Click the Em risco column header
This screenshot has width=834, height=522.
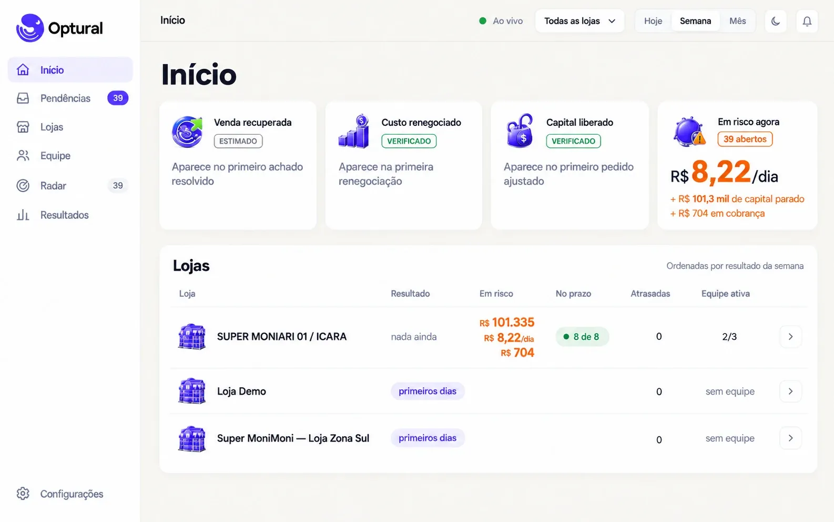(496, 294)
